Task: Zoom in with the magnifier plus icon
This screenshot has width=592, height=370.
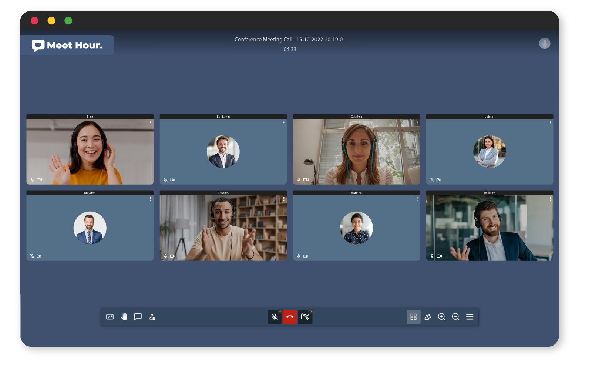Action: pos(441,317)
